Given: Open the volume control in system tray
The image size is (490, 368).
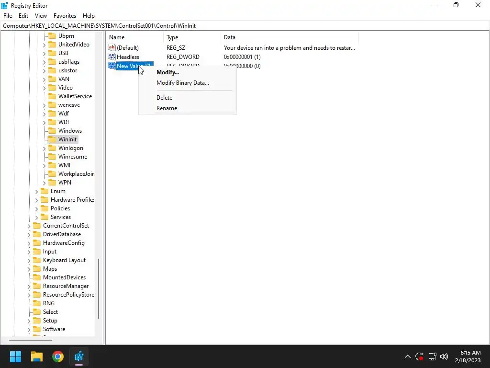Looking at the screenshot, I should (x=444, y=356).
